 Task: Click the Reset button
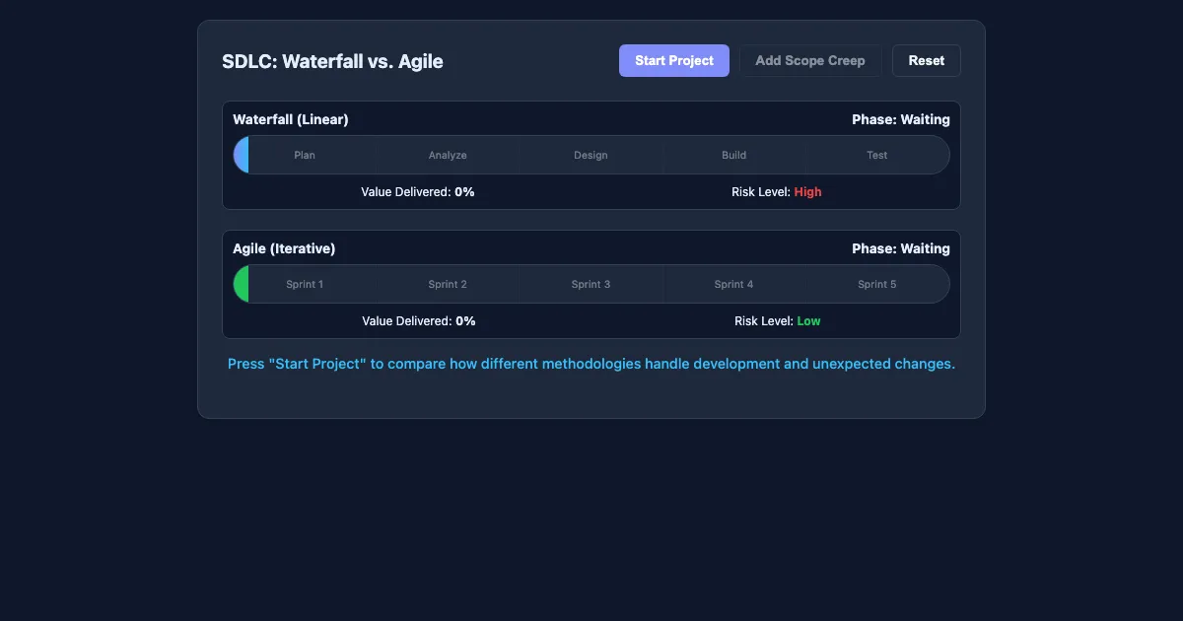[927, 60]
